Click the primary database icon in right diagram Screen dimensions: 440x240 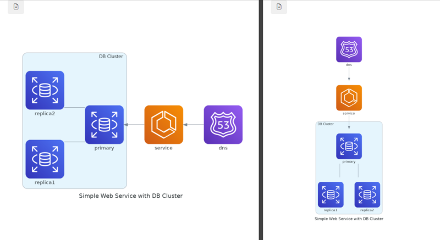click(x=349, y=146)
